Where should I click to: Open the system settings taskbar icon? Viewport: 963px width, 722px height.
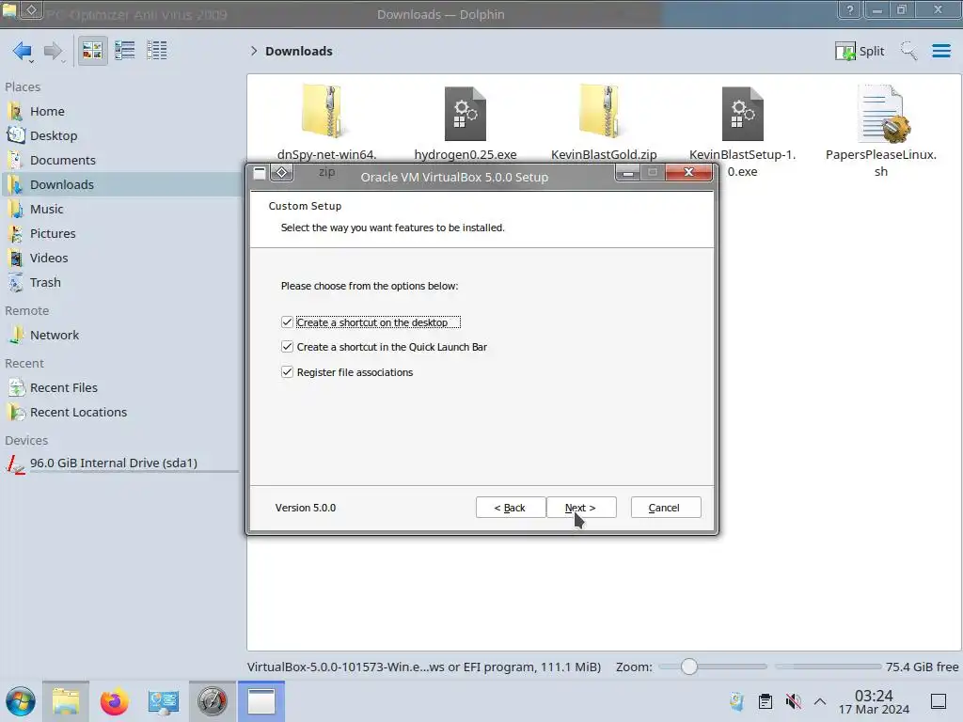tap(163, 701)
